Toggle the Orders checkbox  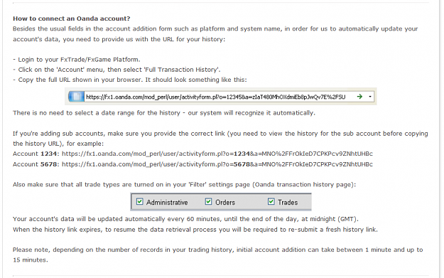208,201
